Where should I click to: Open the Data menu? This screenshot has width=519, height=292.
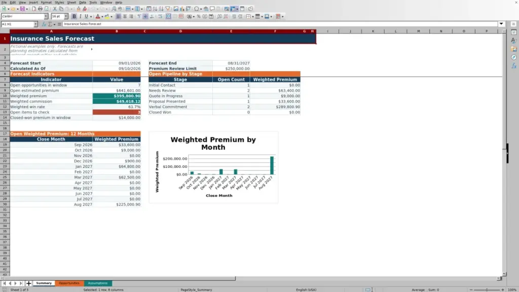(x=83, y=3)
